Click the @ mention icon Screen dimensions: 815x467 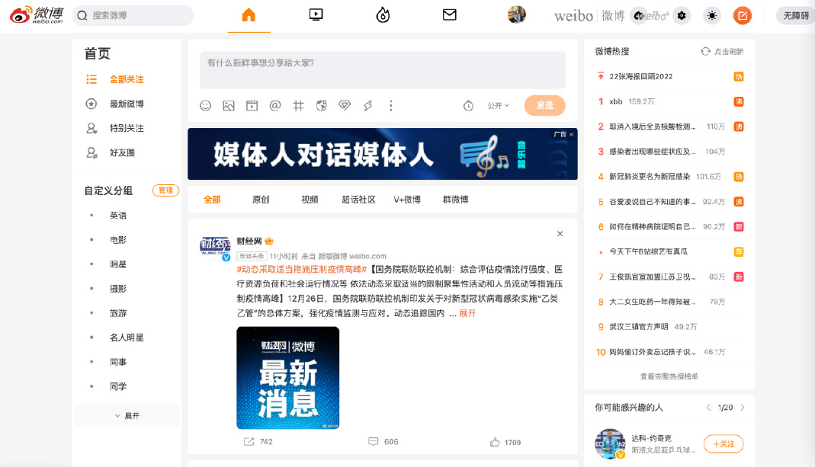click(x=275, y=106)
